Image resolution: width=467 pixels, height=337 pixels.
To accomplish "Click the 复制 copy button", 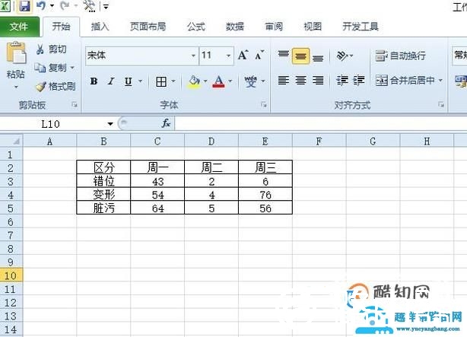I will click(51, 68).
